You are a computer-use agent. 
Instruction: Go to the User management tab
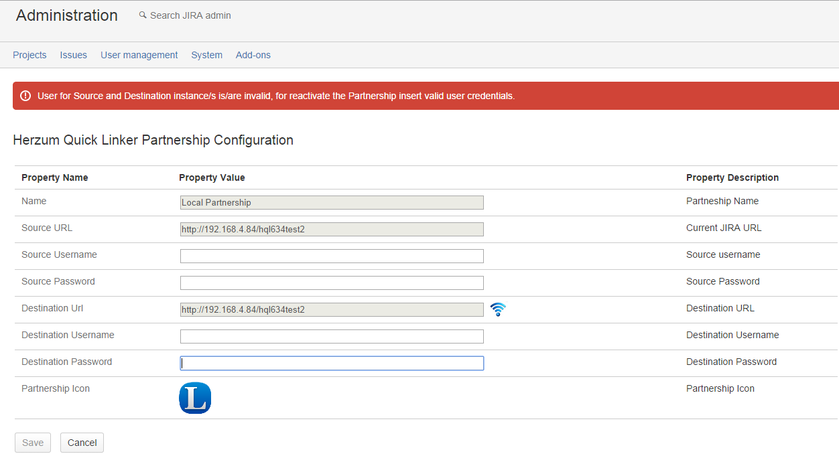tap(139, 55)
